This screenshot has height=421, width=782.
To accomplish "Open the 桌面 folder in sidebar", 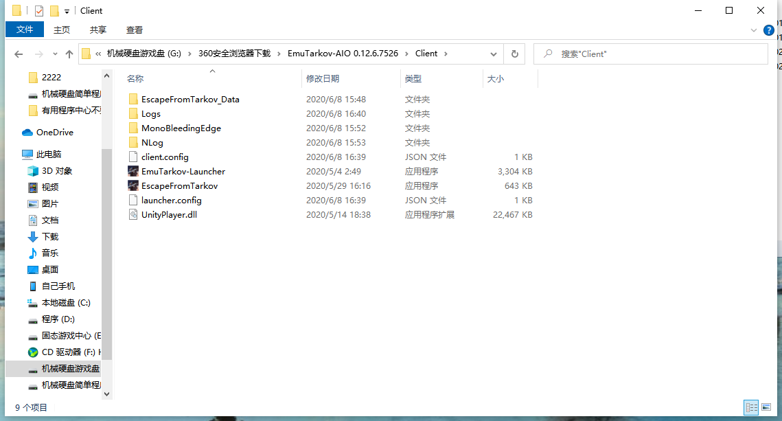I will point(43,269).
